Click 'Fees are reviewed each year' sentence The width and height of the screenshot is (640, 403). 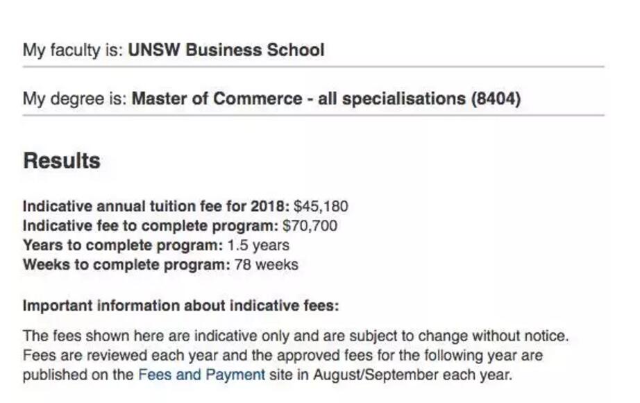[x=120, y=355]
